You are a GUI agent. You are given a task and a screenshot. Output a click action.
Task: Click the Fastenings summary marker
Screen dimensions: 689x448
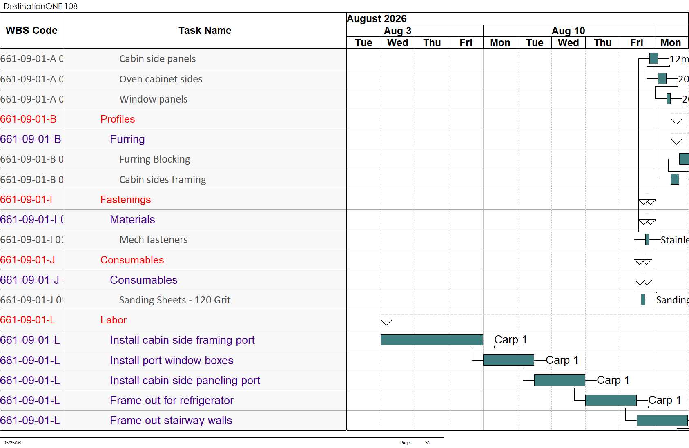647,202
